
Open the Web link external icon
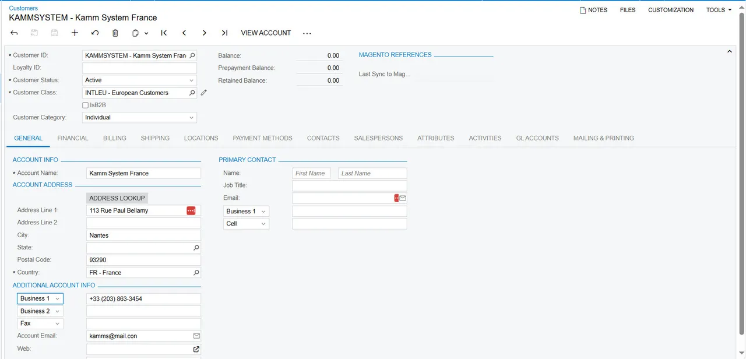click(196, 349)
